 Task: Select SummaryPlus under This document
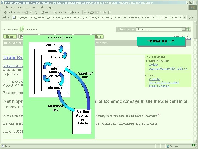(x=159, y=61)
